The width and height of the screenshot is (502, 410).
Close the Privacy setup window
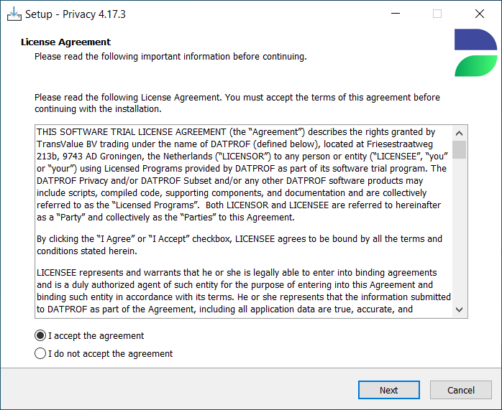coord(479,14)
